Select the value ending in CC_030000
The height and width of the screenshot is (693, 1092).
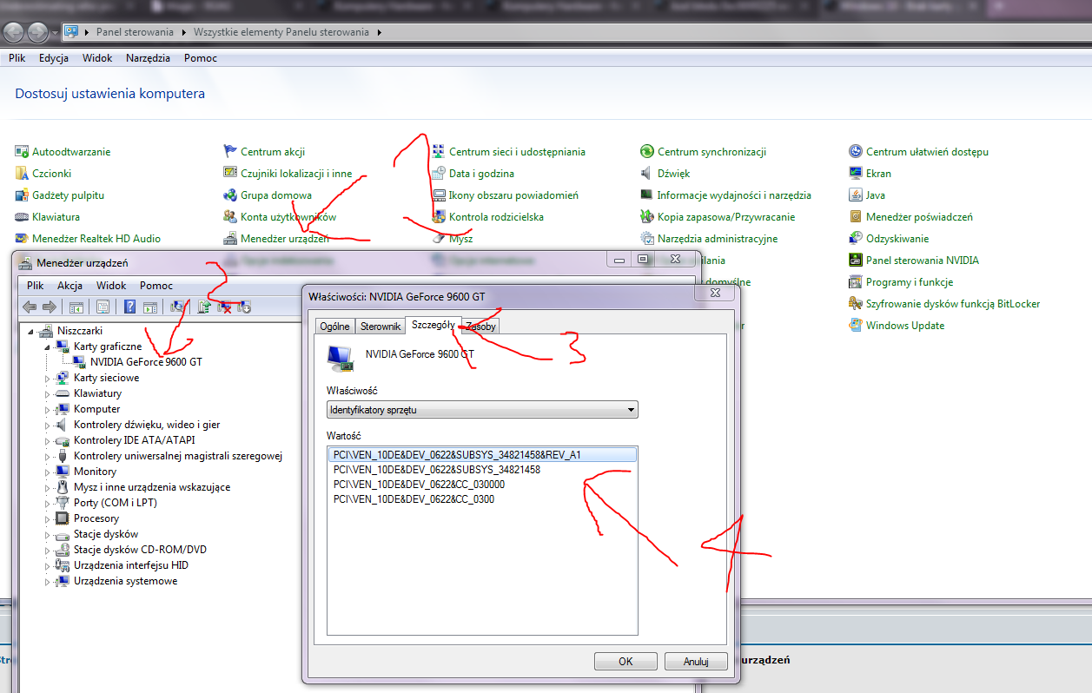419,485
